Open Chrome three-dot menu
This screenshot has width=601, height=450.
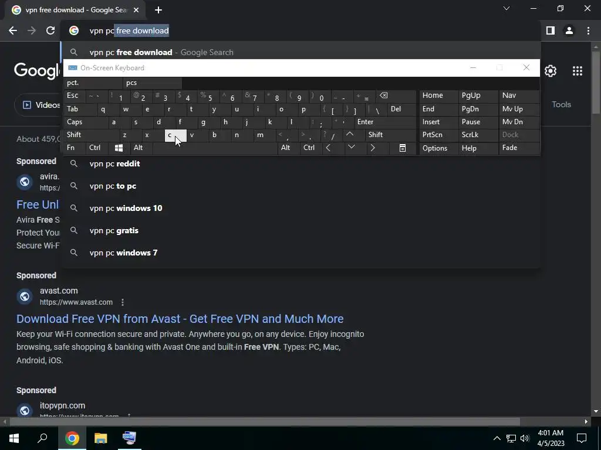tap(588, 30)
